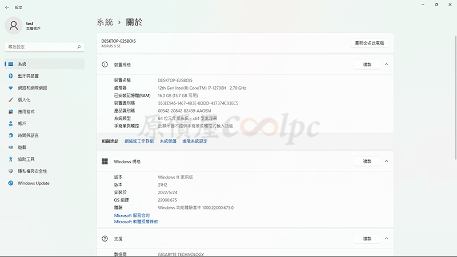The width and height of the screenshot is (457, 257).
Task: Select the network icon for 網路和網際網路
Action: pos(11,88)
